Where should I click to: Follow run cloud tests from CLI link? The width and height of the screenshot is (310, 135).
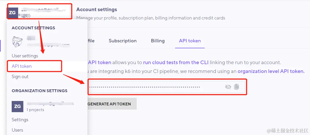point(176,63)
